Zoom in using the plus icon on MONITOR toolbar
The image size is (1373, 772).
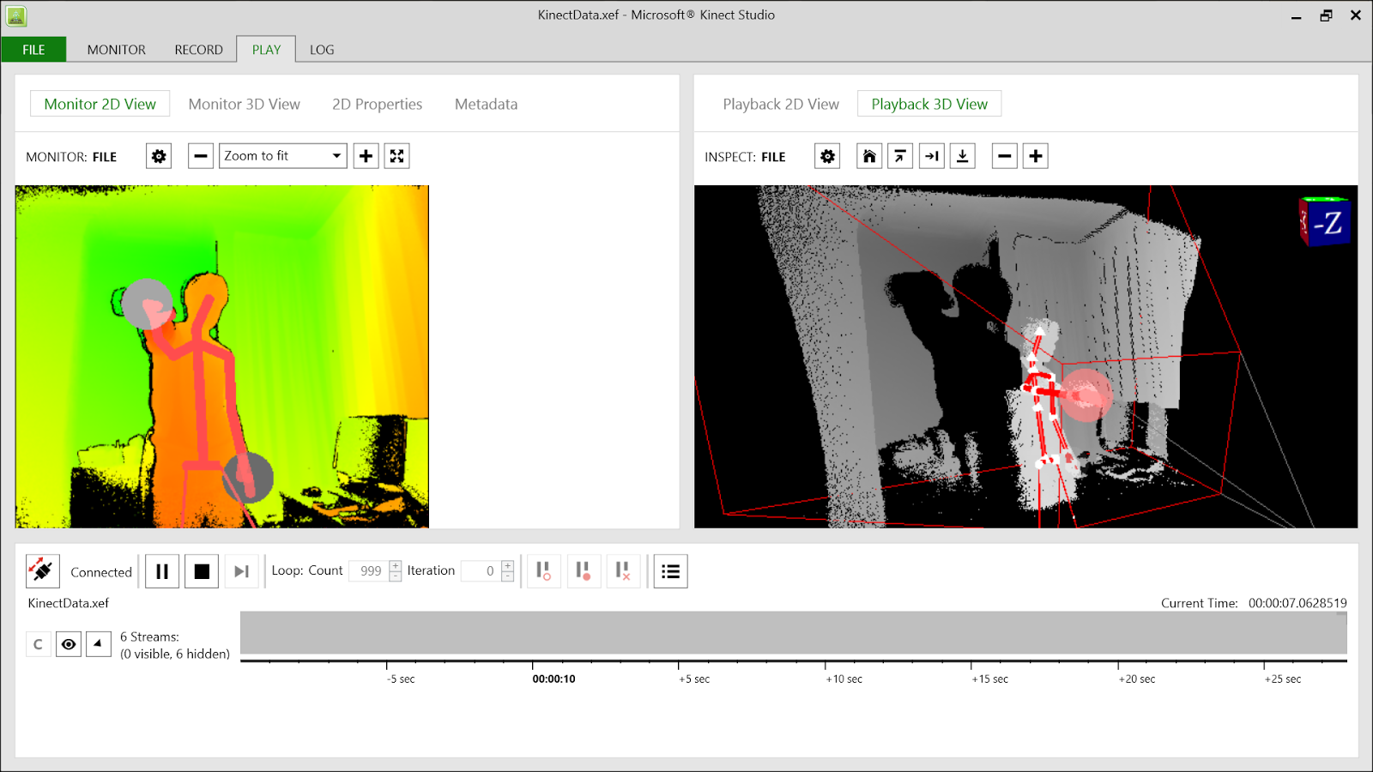[x=366, y=155]
